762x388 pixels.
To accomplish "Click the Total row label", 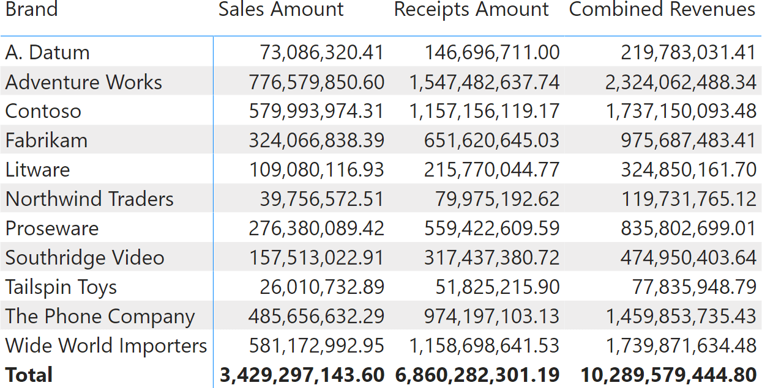I will 29,375.
